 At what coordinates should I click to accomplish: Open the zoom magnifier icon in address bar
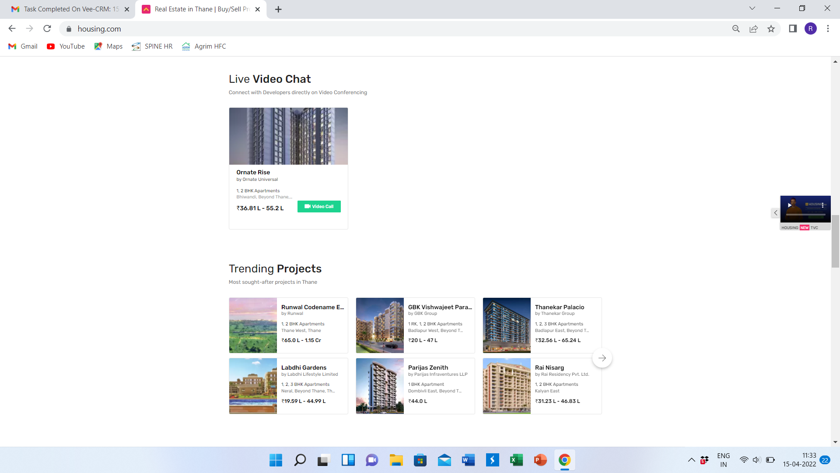pyautogui.click(x=736, y=29)
